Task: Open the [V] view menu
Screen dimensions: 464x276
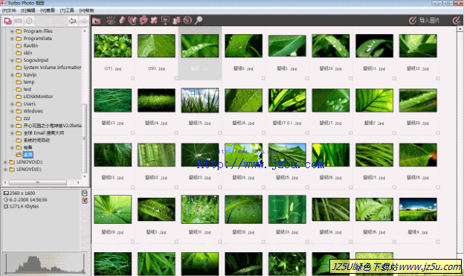Action: [48, 10]
